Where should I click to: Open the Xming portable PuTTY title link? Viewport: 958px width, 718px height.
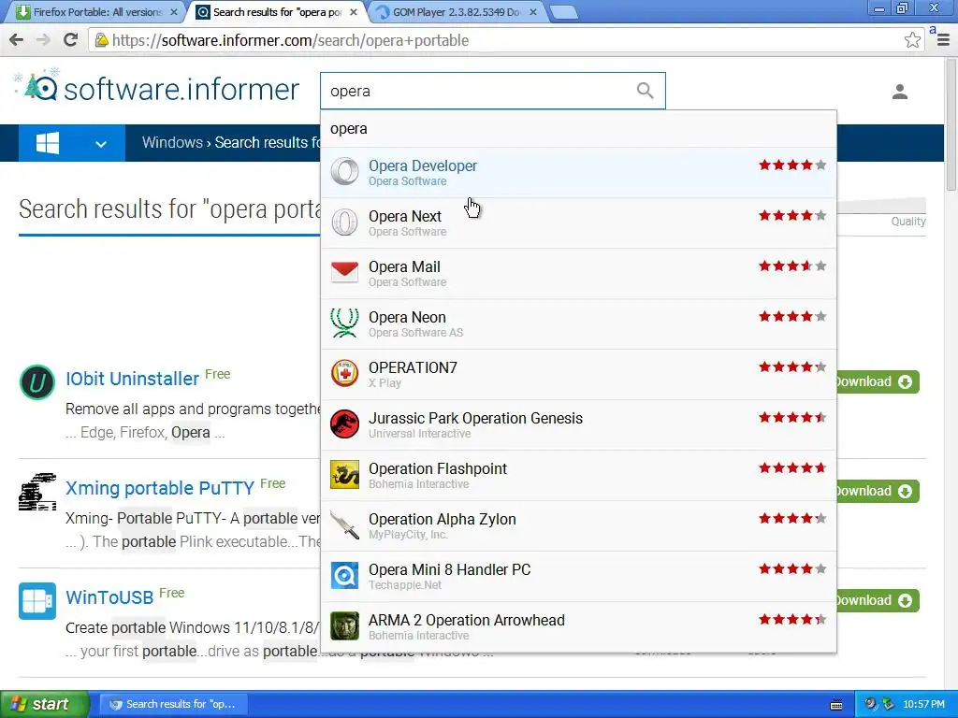click(x=160, y=488)
